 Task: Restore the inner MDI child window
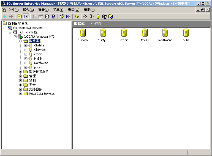203,10
